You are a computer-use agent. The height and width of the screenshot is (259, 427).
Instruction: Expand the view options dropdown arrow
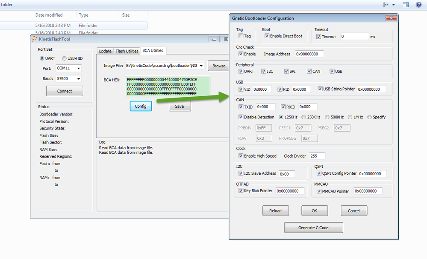pyautogui.click(x=394, y=5)
